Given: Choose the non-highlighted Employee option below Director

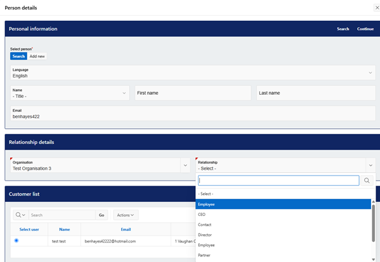Looking at the screenshot, I should [x=283, y=245].
